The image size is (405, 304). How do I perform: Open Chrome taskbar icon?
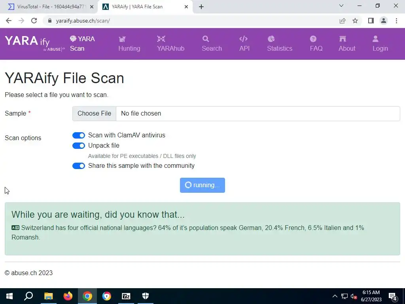87,296
